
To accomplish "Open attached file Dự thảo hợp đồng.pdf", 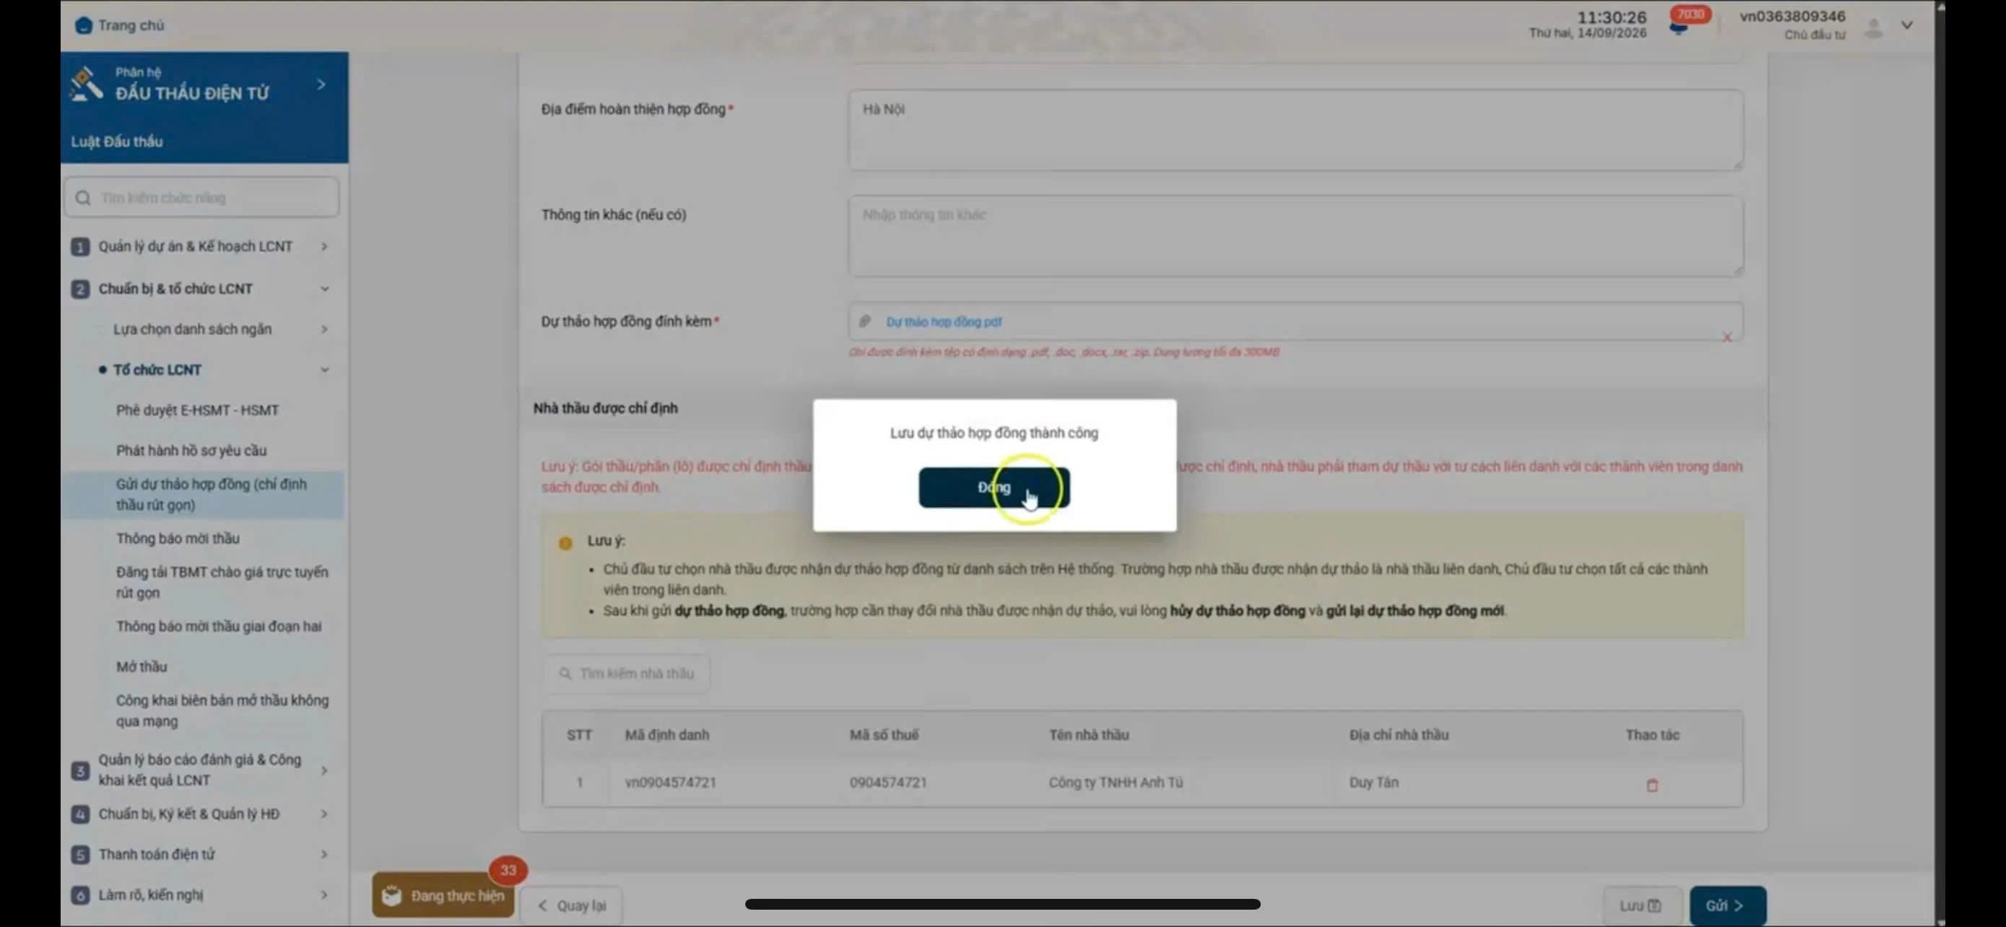I will [x=943, y=321].
